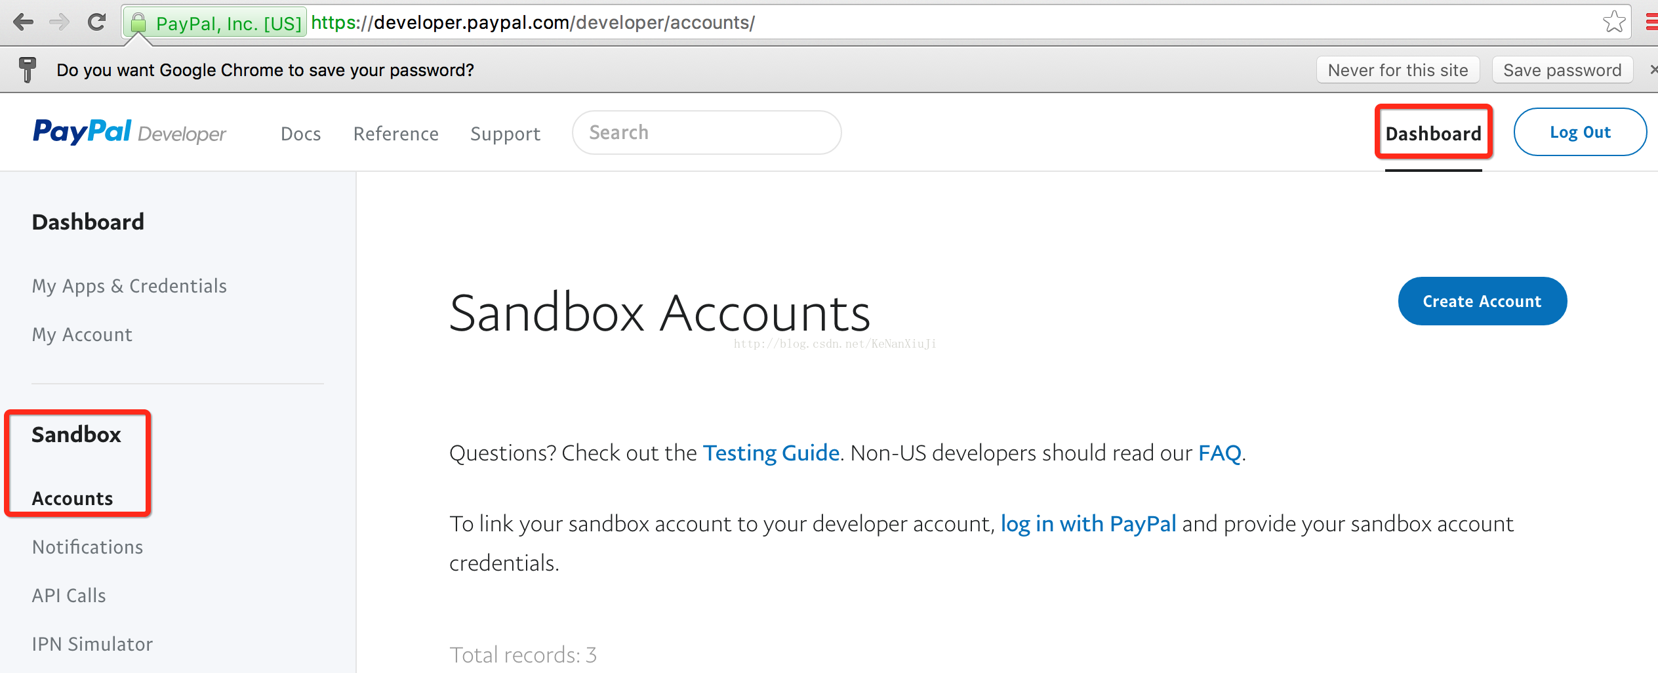Image resolution: width=1658 pixels, height=673 pixels.
Task: Click the green padlock security icon
Action: [x=138, y=24]
